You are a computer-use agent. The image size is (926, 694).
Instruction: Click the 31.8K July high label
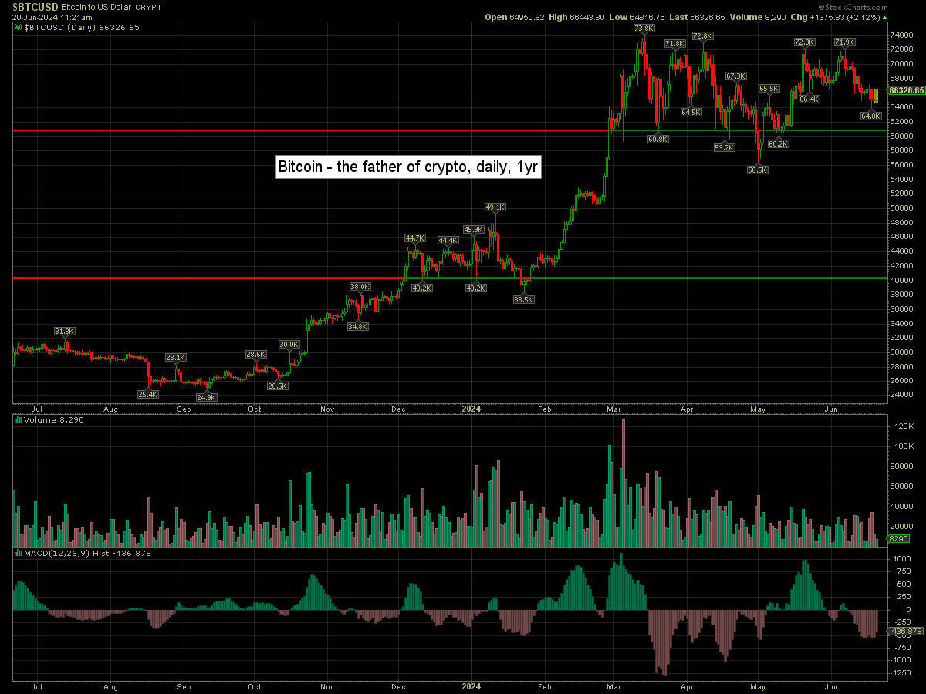coord(65,332)
